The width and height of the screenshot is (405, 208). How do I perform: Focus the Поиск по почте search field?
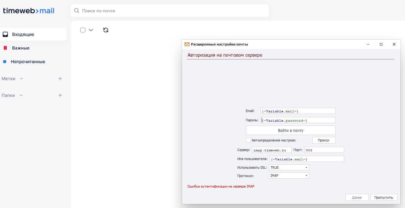pyautogui.click(x=170, y=11)
